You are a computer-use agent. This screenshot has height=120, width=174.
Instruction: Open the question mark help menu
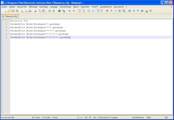(126, 7)
